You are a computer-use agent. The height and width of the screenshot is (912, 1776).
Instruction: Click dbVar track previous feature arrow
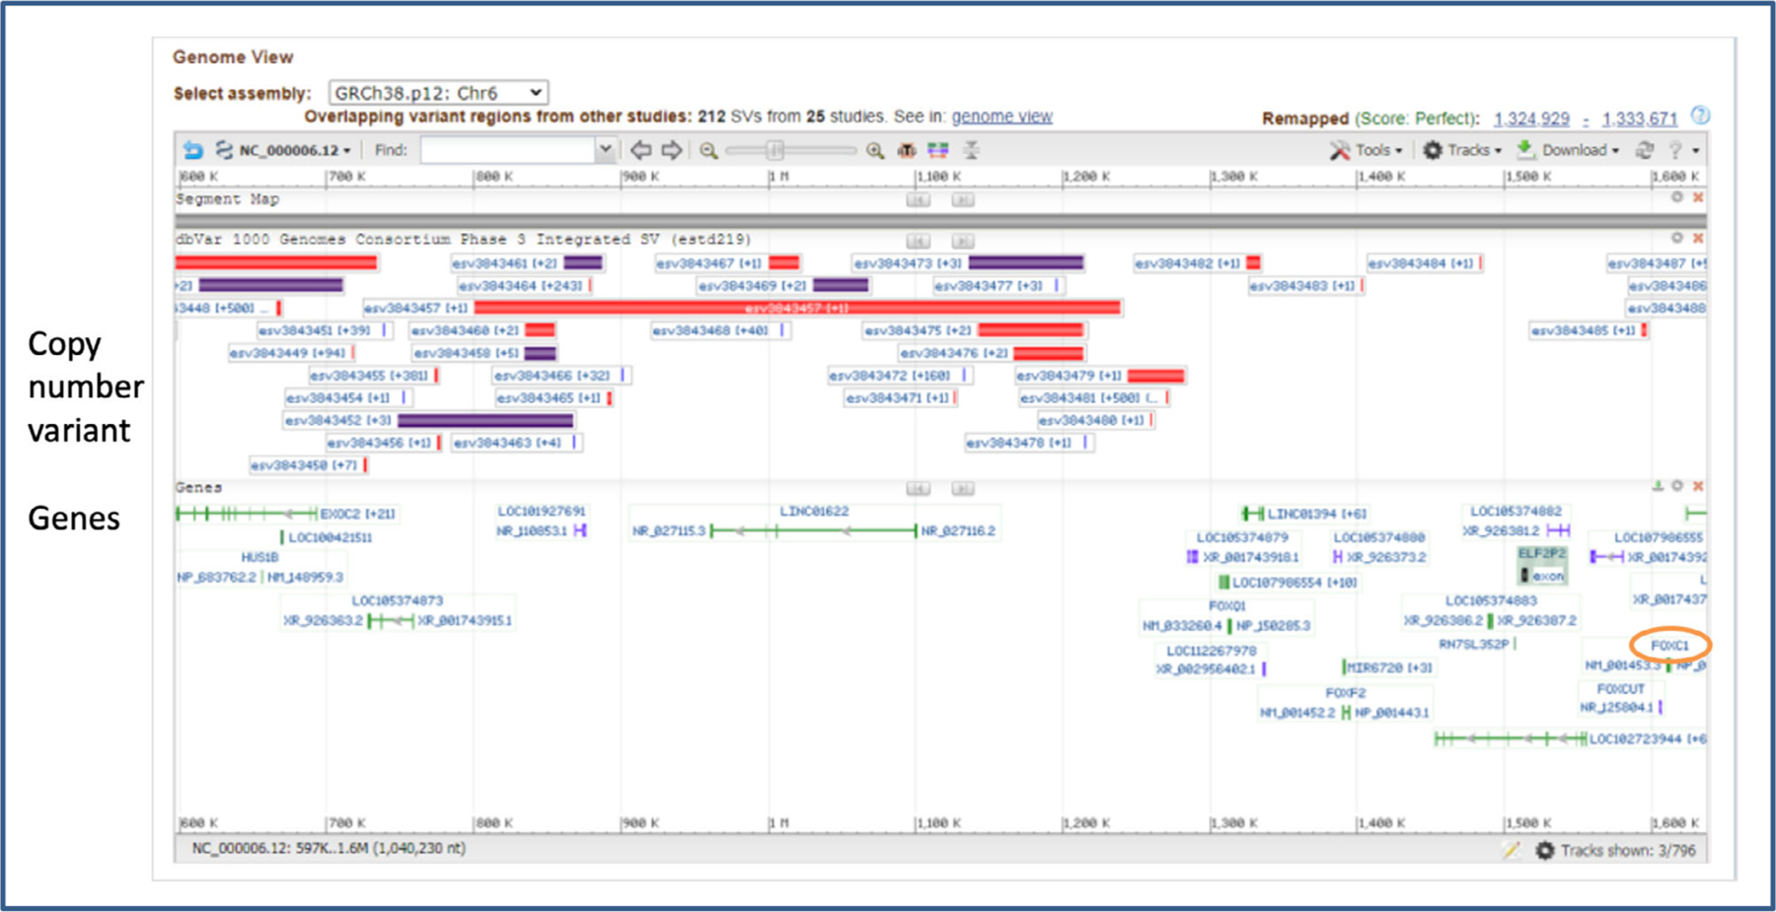pos(918,241)
